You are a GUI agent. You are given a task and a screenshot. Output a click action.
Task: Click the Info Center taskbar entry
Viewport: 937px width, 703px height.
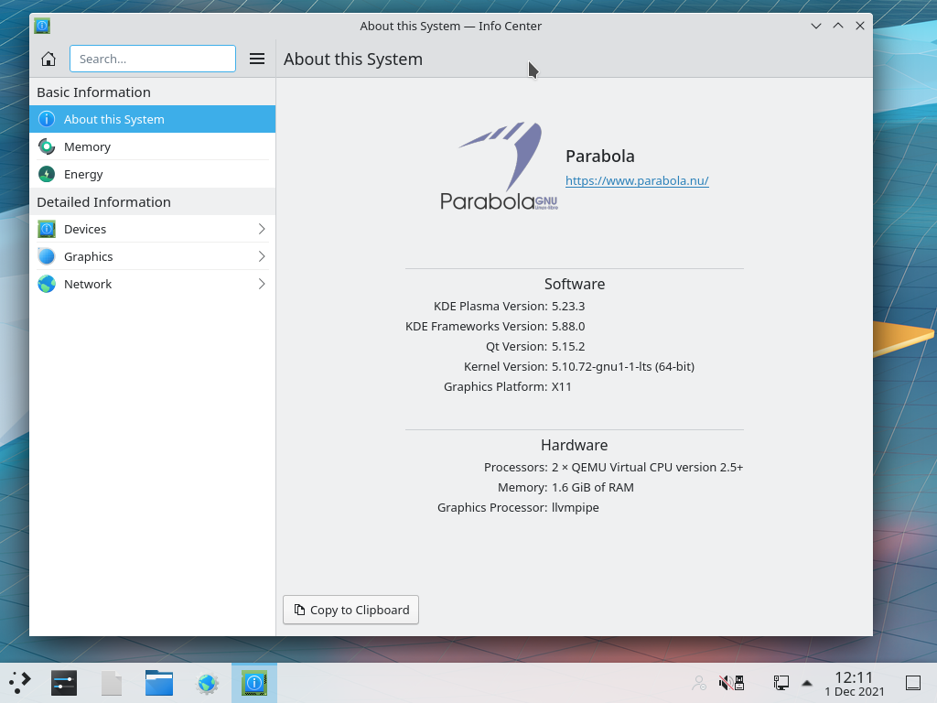pos(254,683)
